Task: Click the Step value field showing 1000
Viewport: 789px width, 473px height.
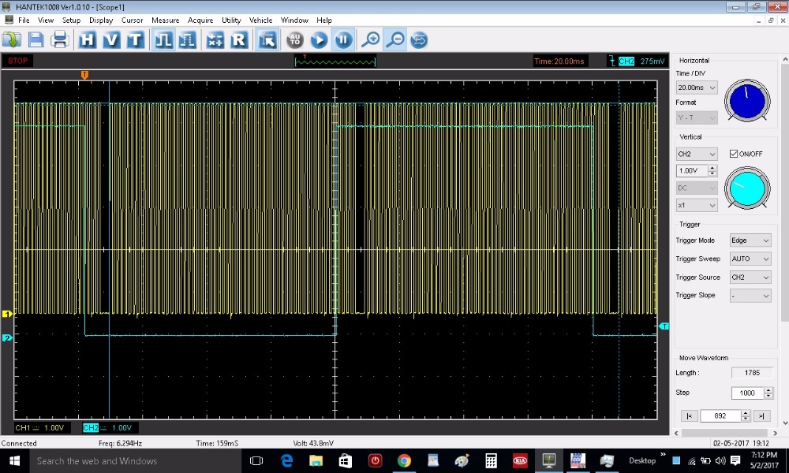Action: [746, 393]
